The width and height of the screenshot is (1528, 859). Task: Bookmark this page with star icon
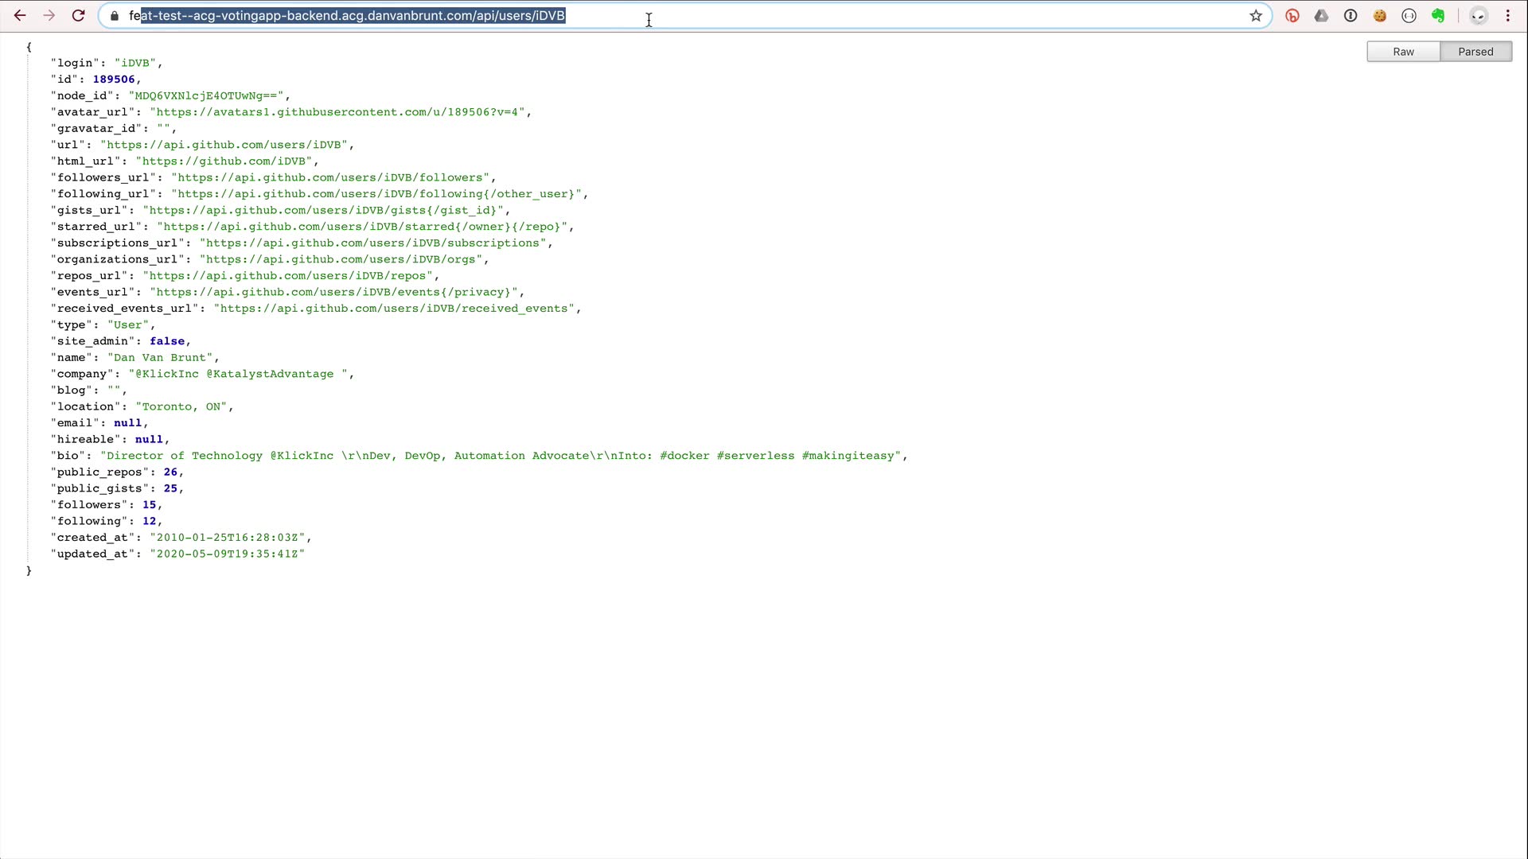[1256, 16]
